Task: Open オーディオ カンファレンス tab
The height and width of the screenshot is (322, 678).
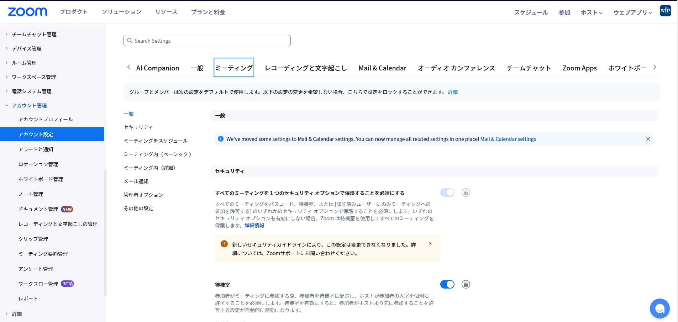Action: [456, 68]
